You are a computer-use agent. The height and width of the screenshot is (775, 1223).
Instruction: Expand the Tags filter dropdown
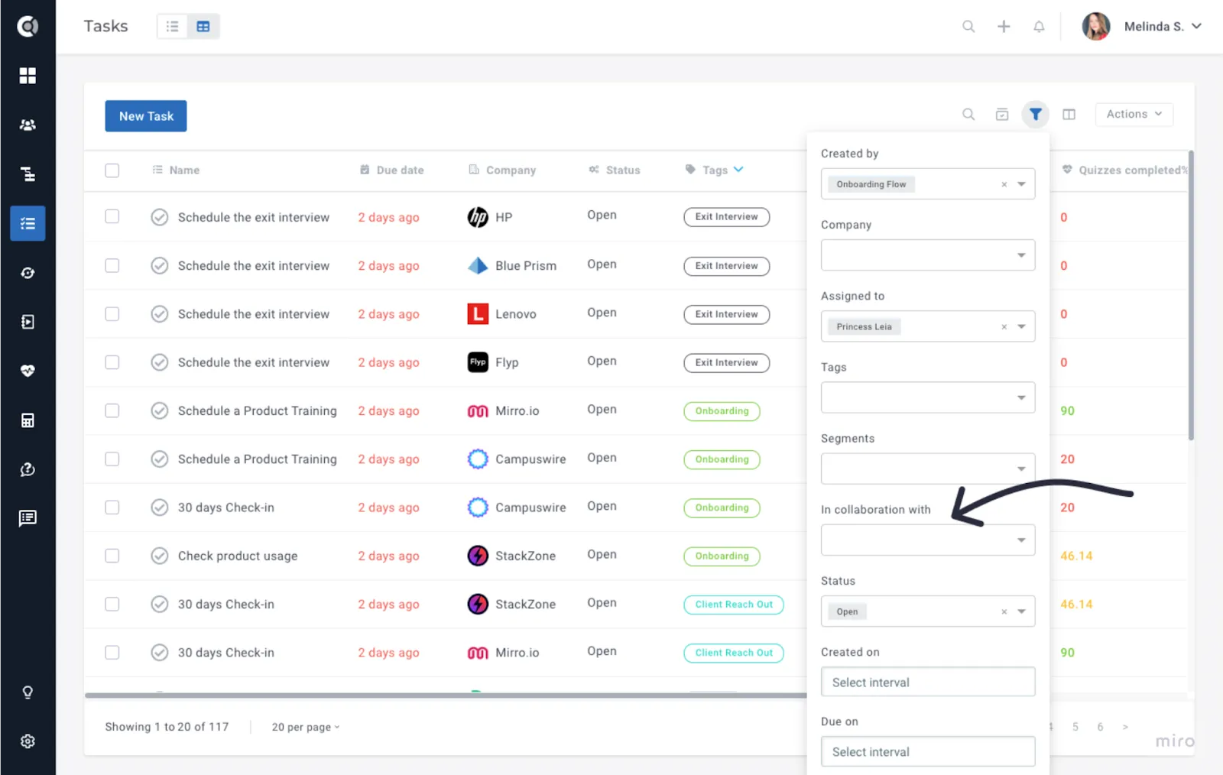click(x=1021, y=397)
